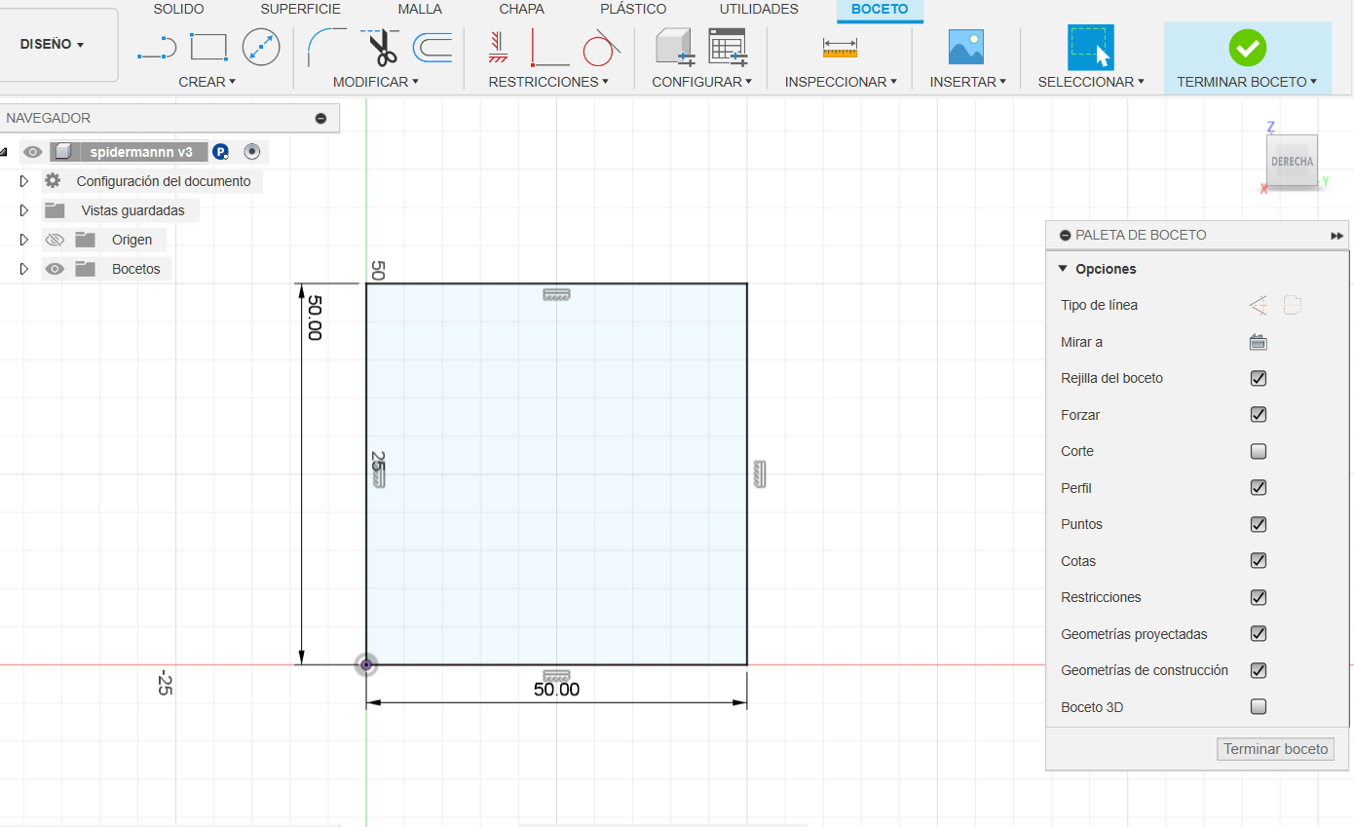Image resolution: width=1354 pixels, height=827 pixels.
Task: Show the hidden Origen folder
Action: pyautogui.click(x=55, y=240)
